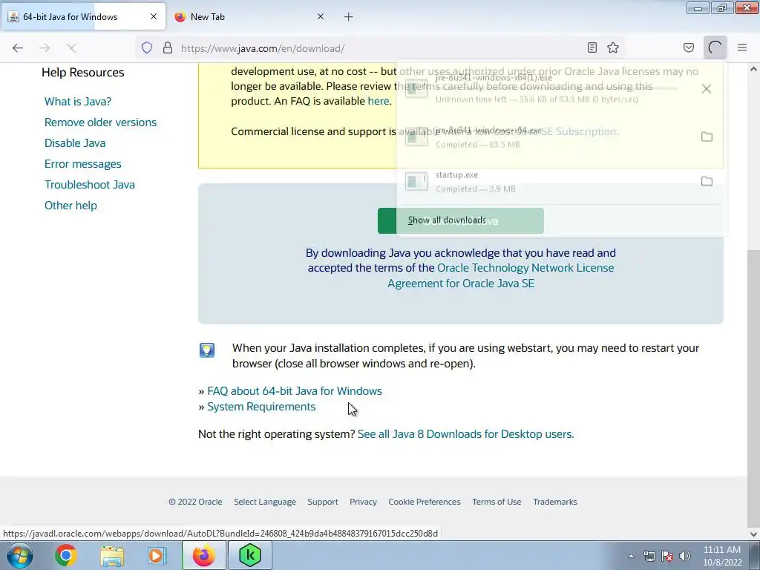Open the What is Java? link
Screen dimensions: 760x570
78,101
